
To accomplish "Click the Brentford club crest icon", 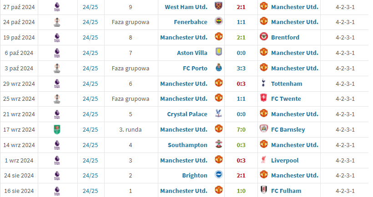I will tap(263, 37).
